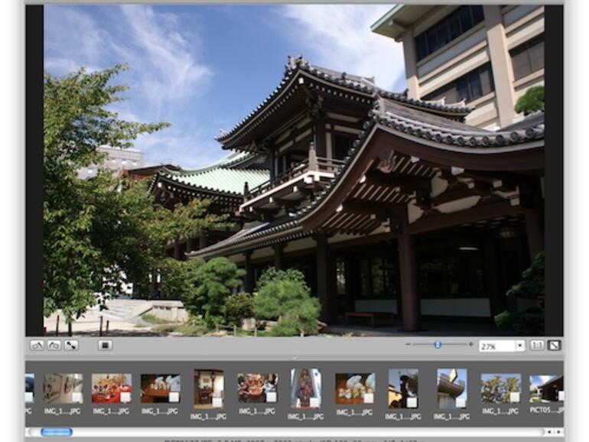Click the black square toolbar button
Image resolution: width=589 pixels, height=442 pixels.
(x=106, y=345)
